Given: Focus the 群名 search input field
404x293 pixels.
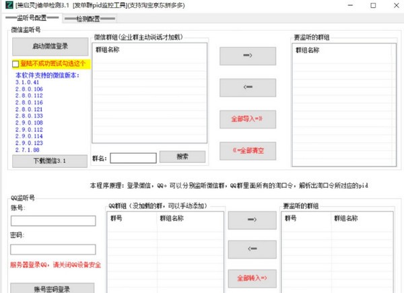Looking at the screenshot, I should tap(133, 158).
